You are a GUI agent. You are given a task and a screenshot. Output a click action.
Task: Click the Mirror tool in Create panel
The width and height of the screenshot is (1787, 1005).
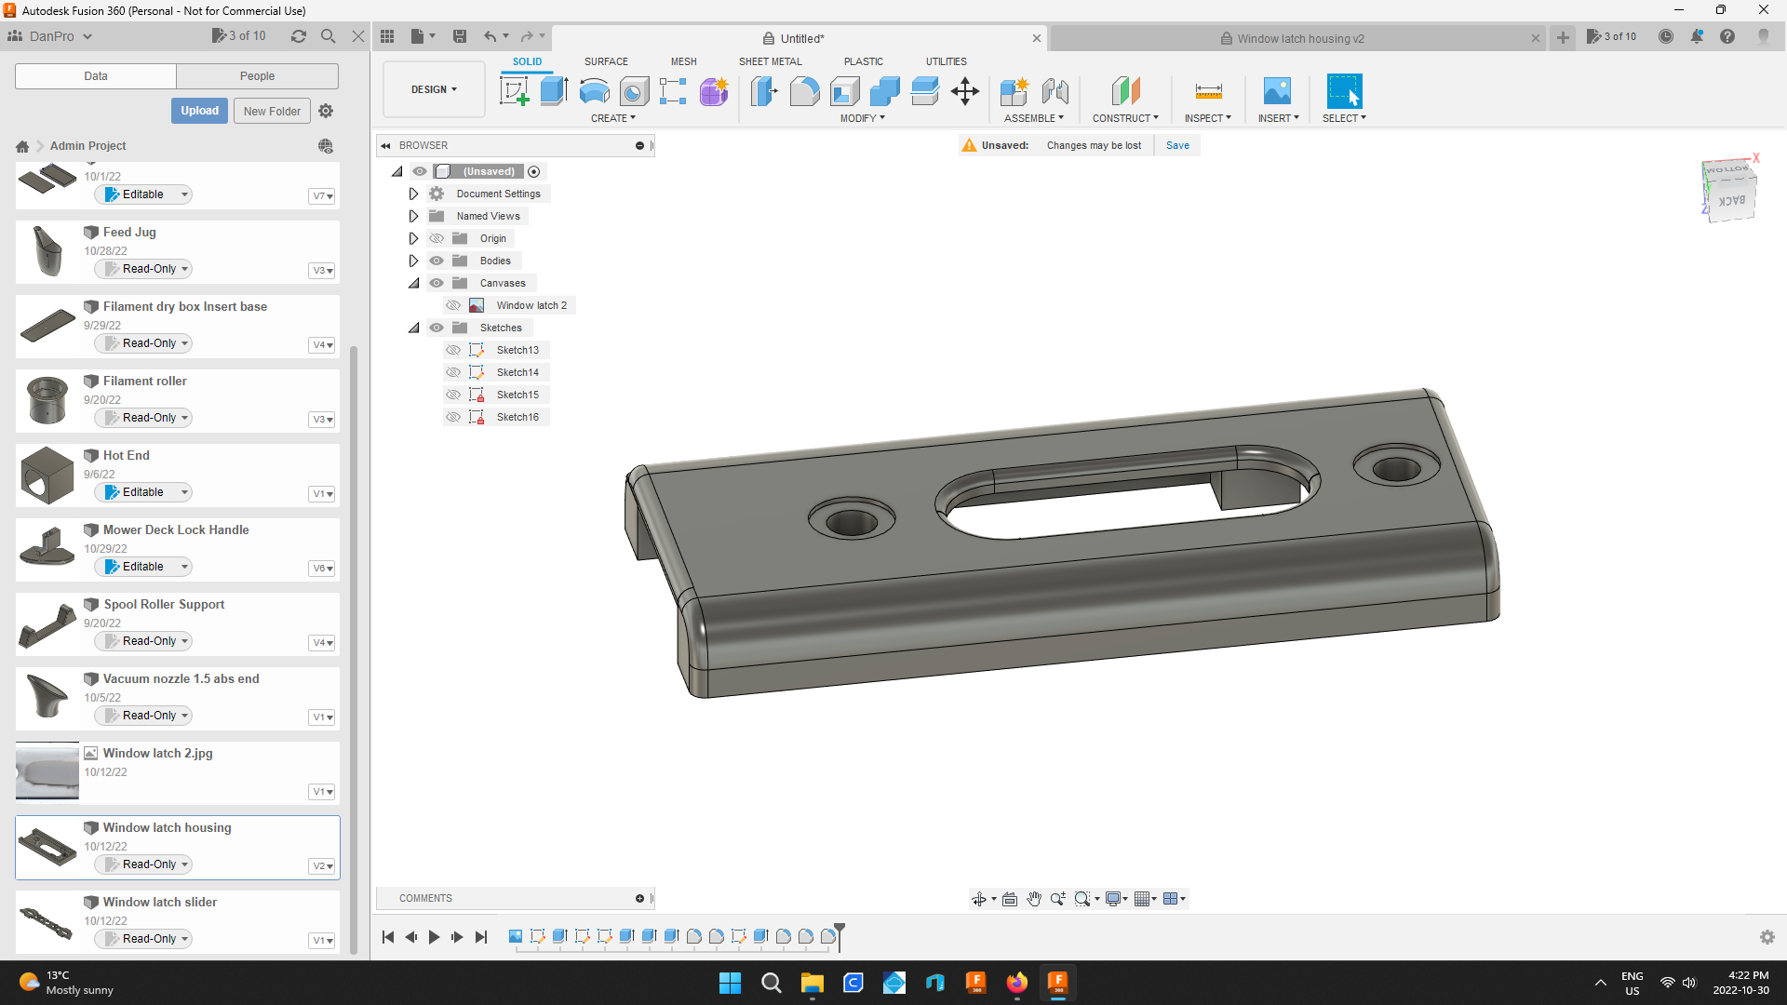click(613, 118)
